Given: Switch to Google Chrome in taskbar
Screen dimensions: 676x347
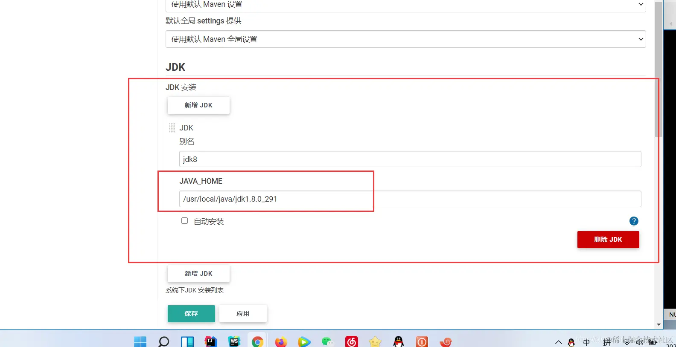Looking at the screenshot, I should (x=257, y=341).
